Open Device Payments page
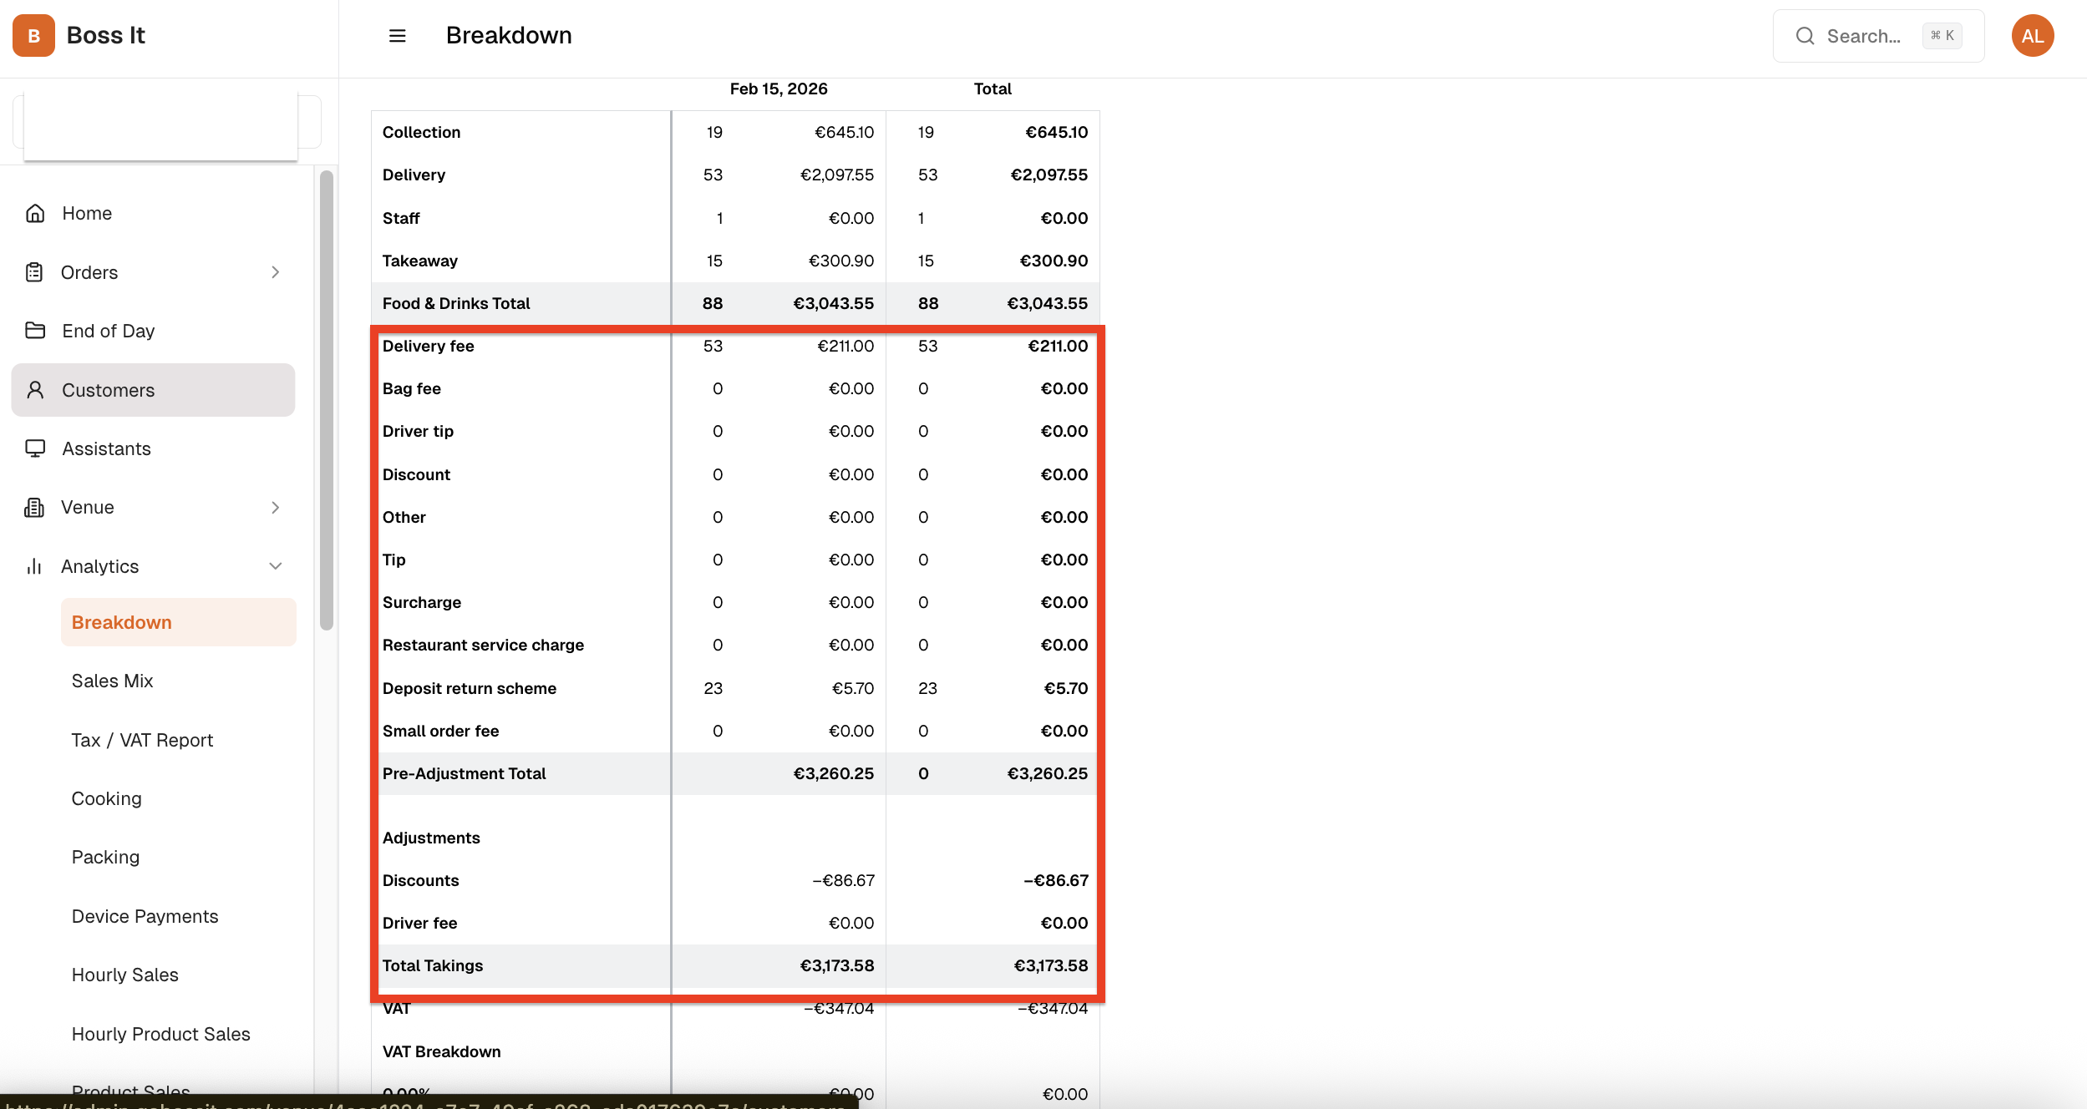Screen dimensions: 2087x1109 (x=145, y=916)
